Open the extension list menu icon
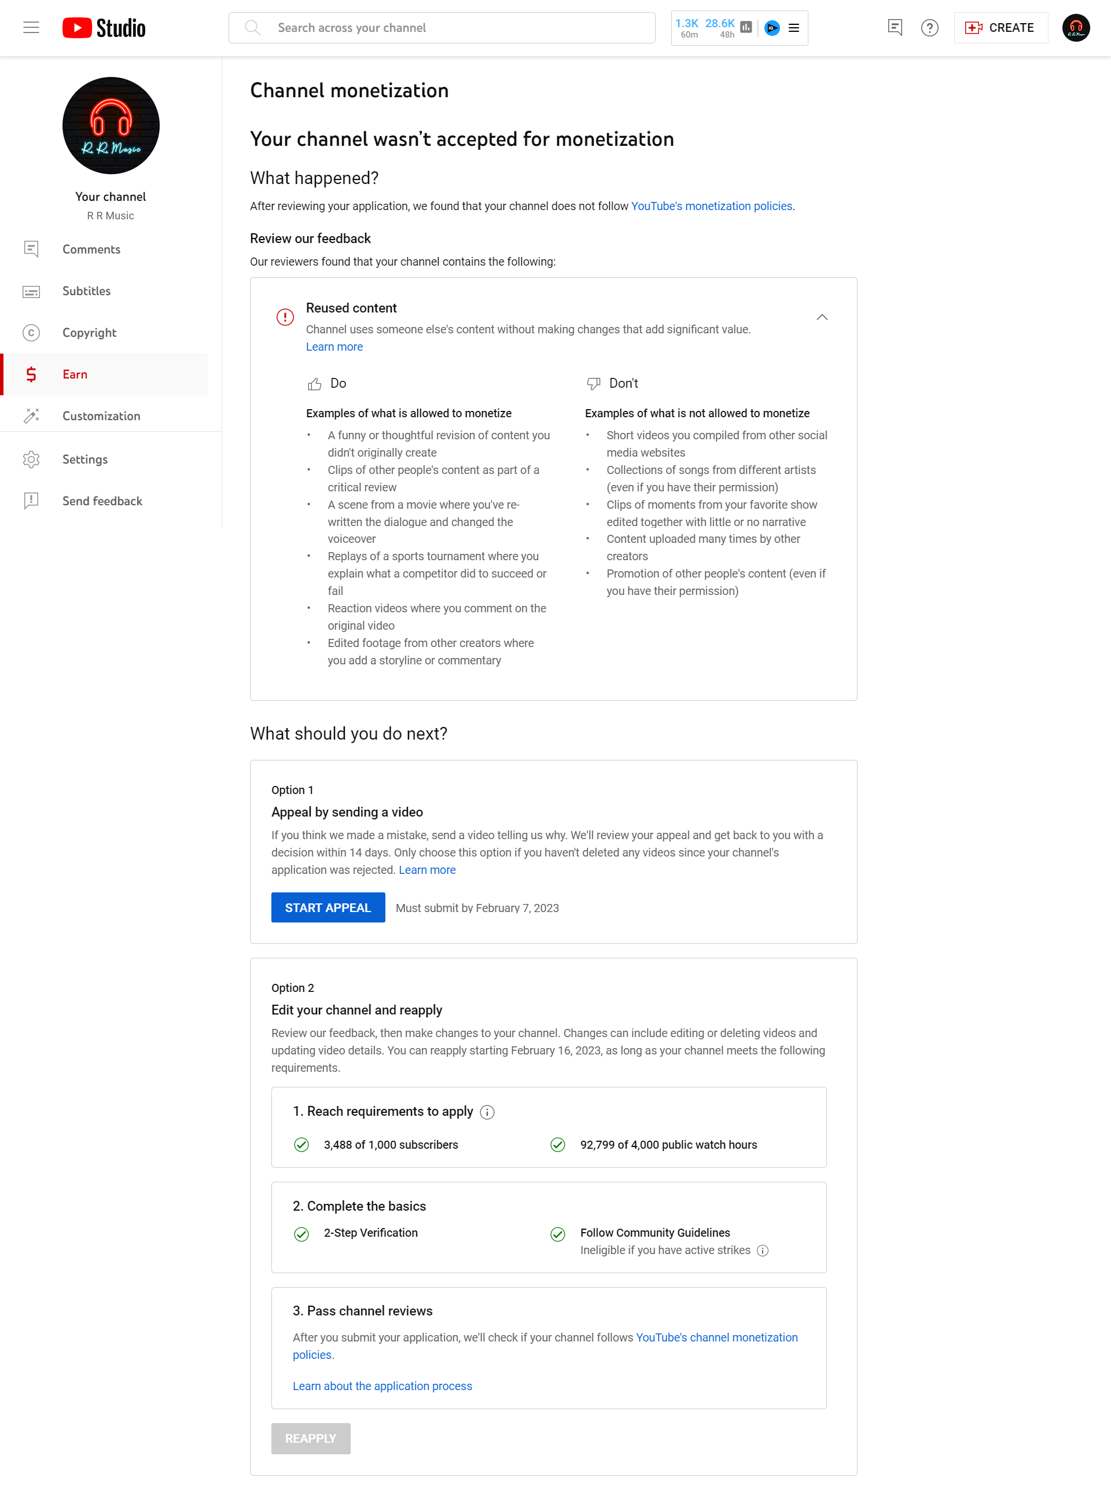The image size is (1111, 1496). (x=793, y=28)
